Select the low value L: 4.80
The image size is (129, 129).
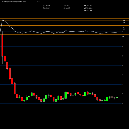coord(67,8)
